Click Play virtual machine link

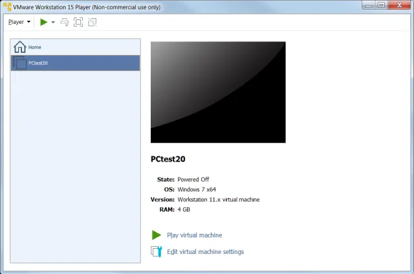[195, 235]
